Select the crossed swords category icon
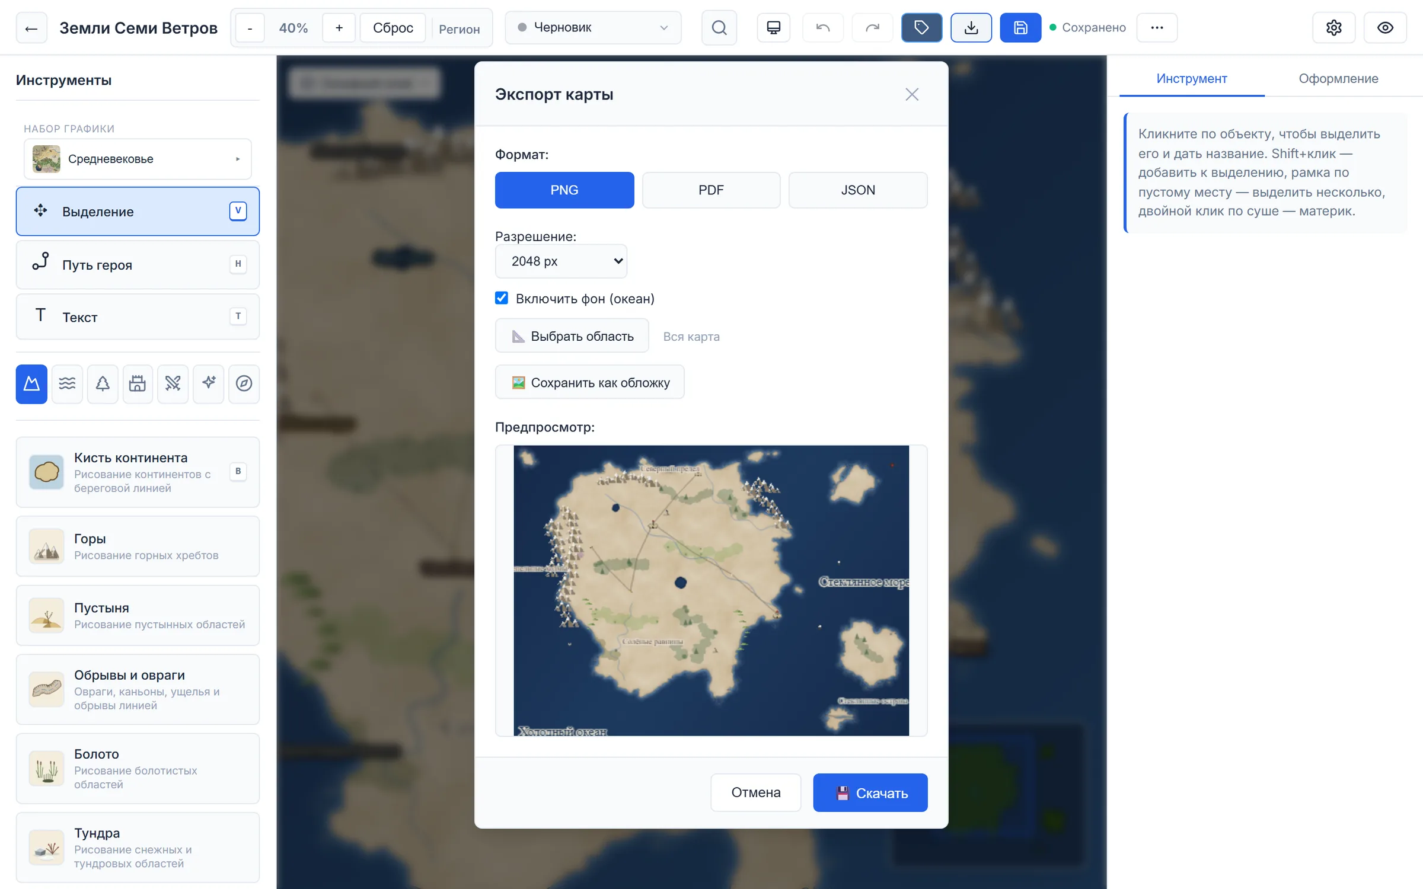 (x=173, y=384)
